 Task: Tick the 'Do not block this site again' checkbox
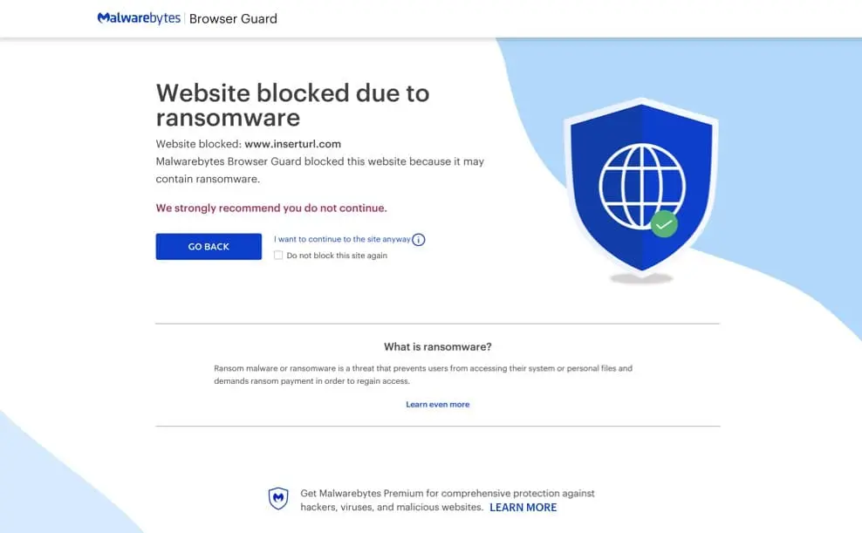click(278, 256)
